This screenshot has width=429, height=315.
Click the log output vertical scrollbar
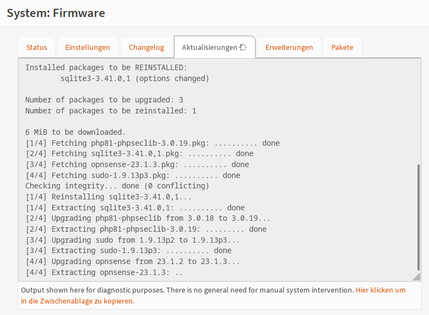click(419, 217)
